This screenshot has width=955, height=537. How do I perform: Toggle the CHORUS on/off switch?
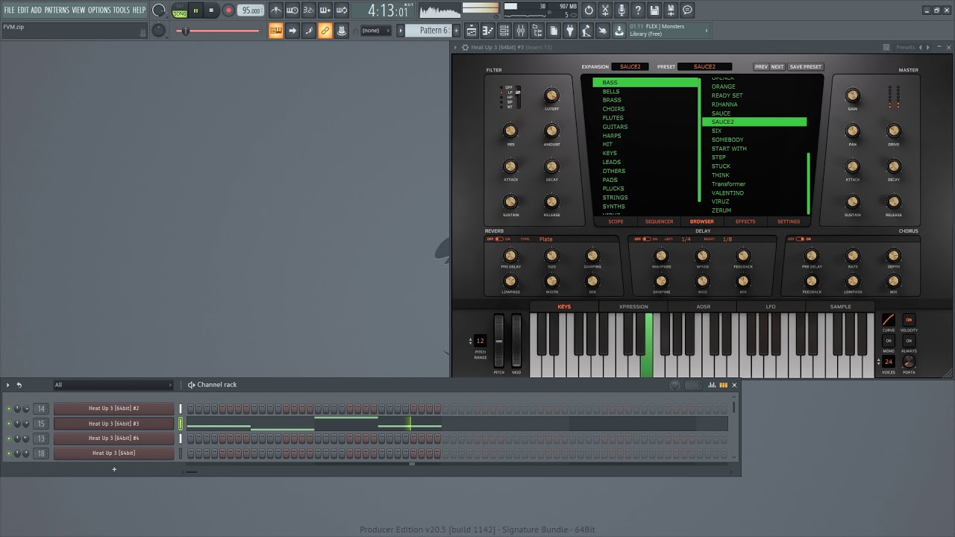coord(801,239)
